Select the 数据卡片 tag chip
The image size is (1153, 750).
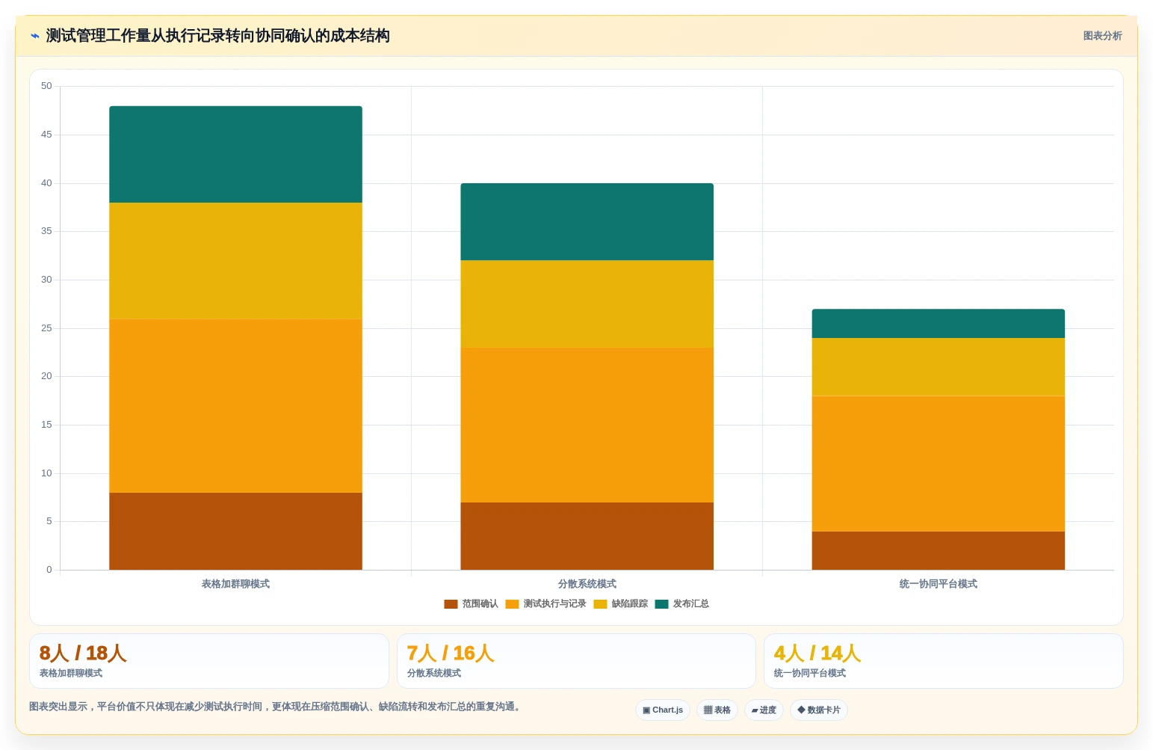(819, 710)
